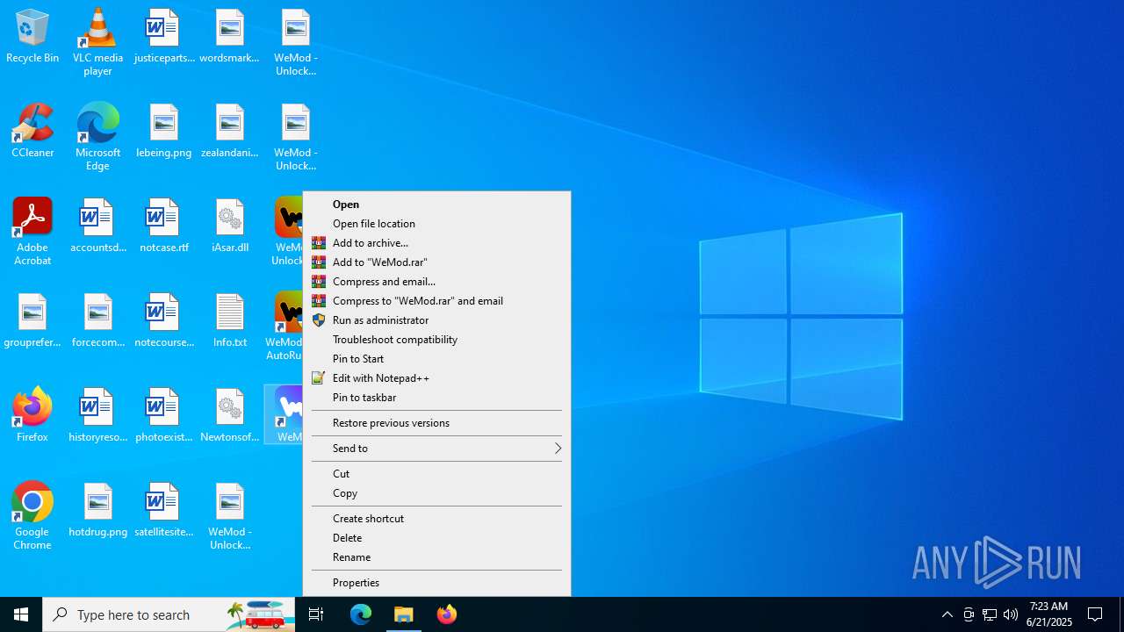1124x632 pixels.
Task: Choose Open in the context menu
Action: (x=436, y=205)
